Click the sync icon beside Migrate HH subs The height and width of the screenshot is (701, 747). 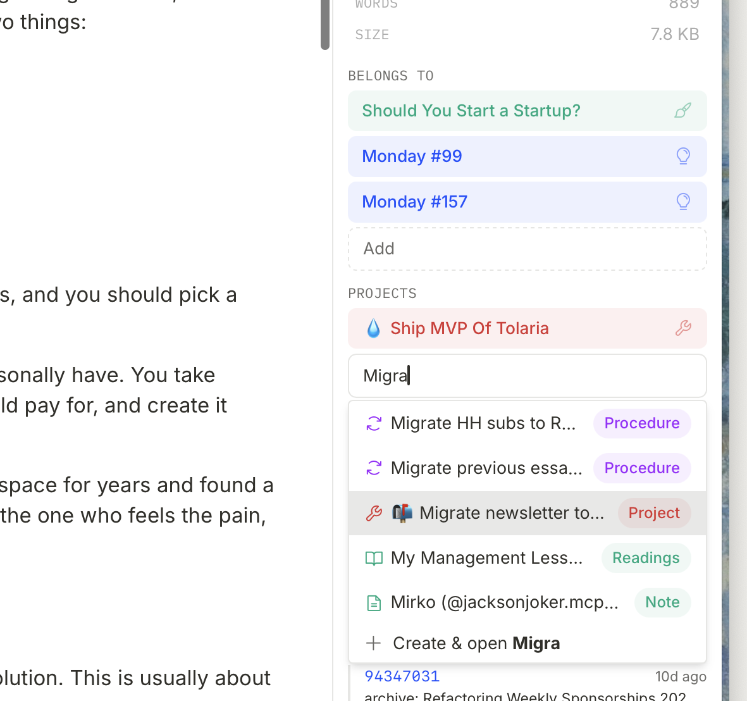[x=374, y=423]
